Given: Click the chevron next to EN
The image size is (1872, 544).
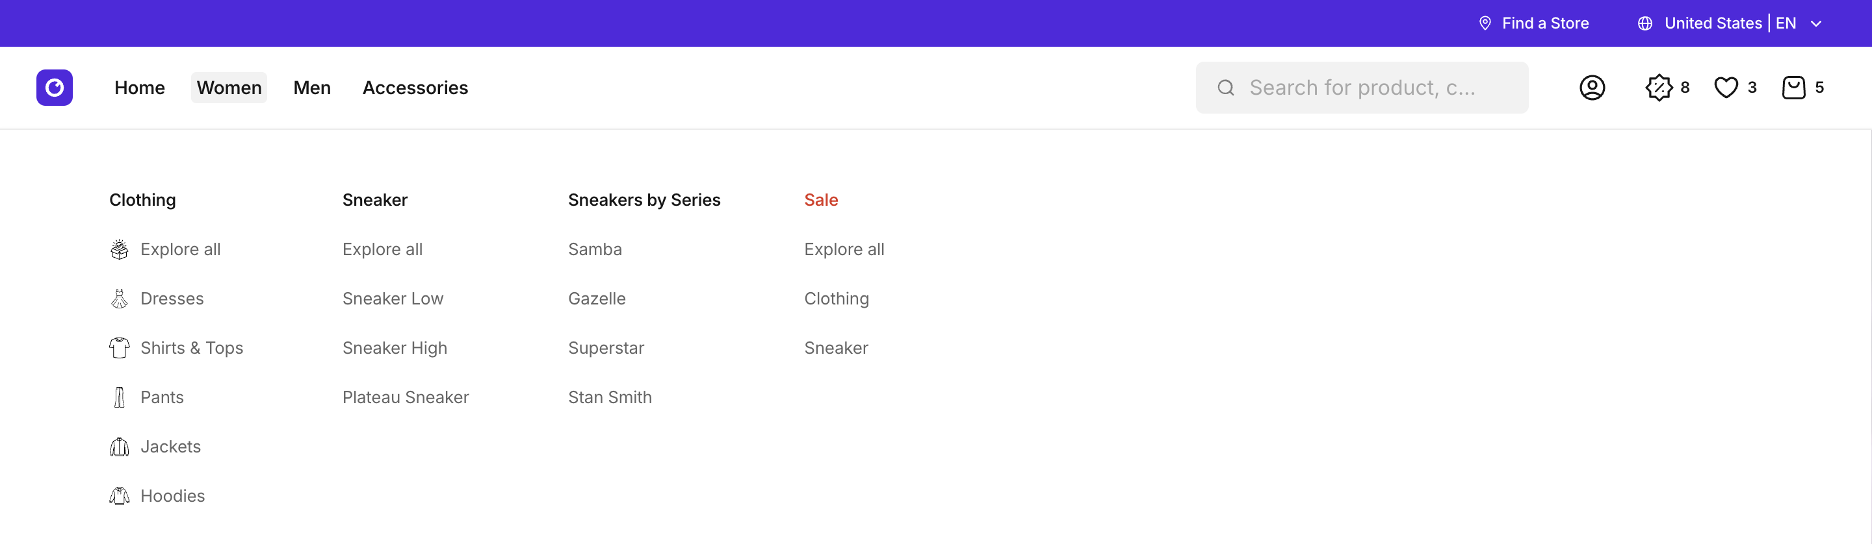Looking at the screenshot, I should coord(1816,23).
